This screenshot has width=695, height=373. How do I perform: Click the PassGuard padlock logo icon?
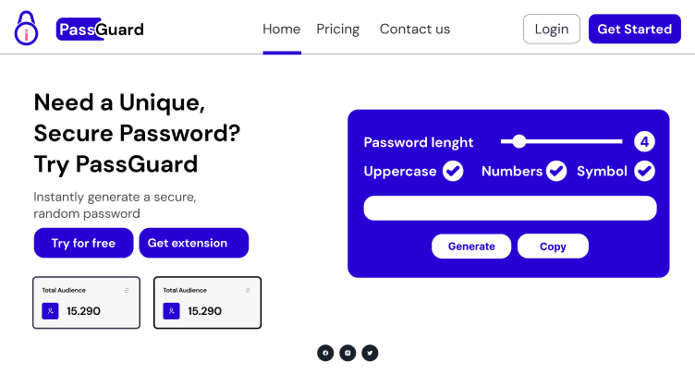[x=26, y=29]
